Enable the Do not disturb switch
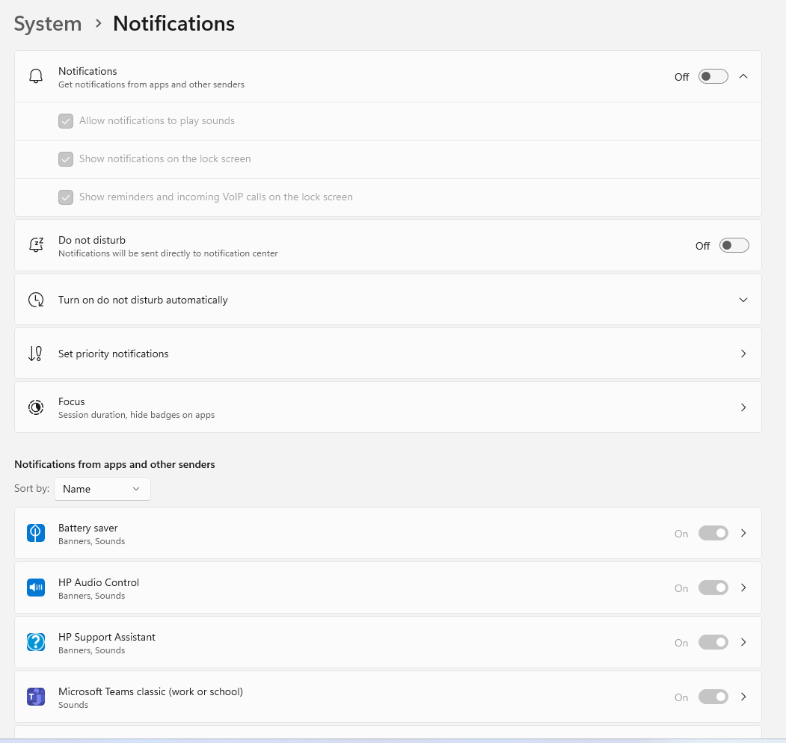786x743 pixels. click(x=734, y=245)
